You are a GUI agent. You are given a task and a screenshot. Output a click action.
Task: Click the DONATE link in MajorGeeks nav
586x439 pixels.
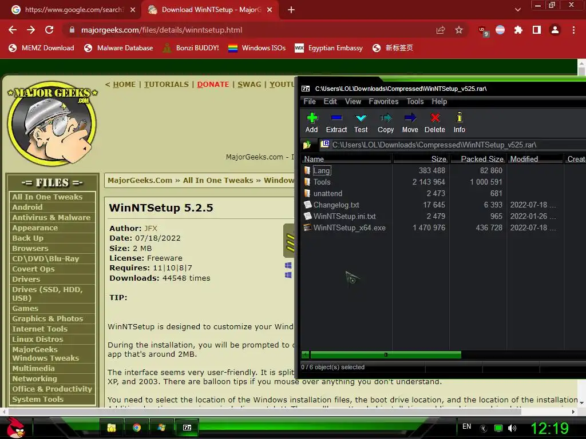pyautogui.click(x=213, y=85)
